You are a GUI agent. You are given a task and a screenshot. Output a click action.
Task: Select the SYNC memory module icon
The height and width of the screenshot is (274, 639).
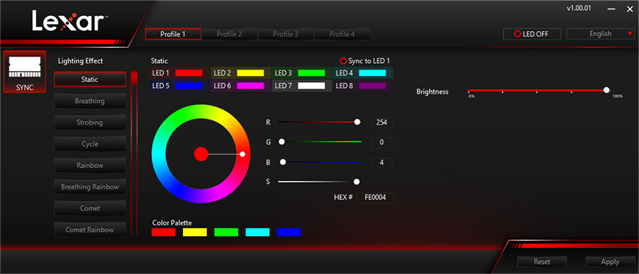tap(25, 72)
